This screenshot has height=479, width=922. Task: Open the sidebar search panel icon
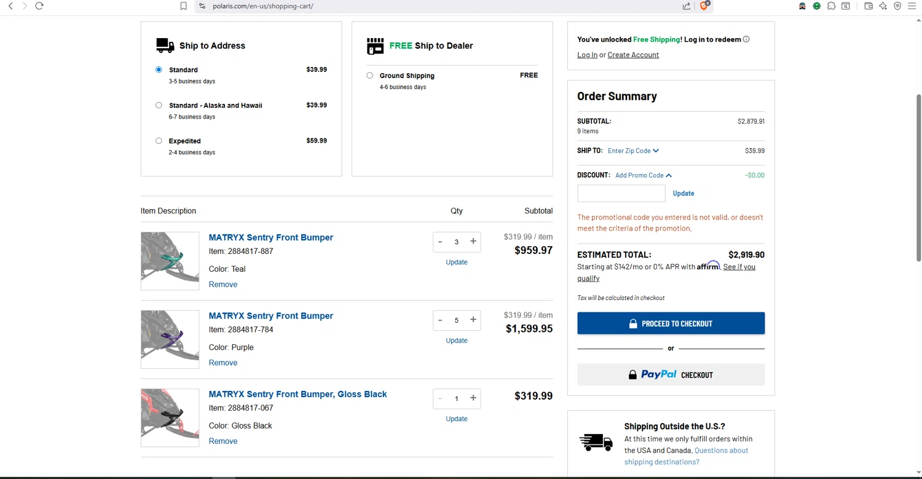846,6
